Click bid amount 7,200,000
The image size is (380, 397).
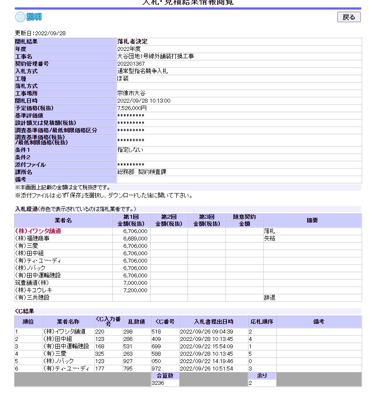click(135, 290)
